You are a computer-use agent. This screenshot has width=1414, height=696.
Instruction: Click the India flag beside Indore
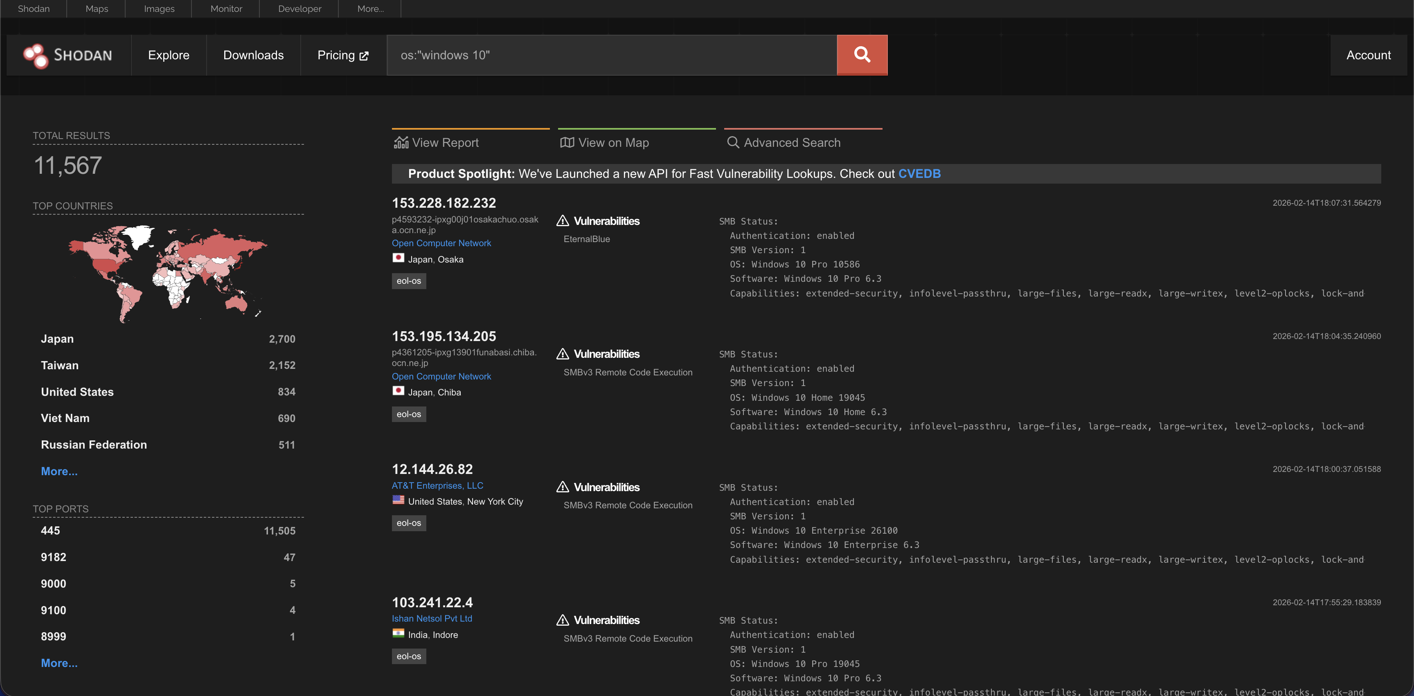(398, 633)
